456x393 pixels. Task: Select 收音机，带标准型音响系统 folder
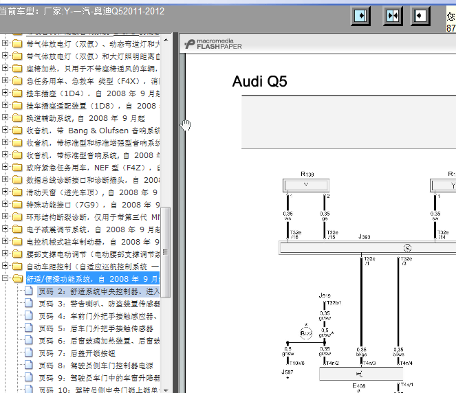(93, 155)
